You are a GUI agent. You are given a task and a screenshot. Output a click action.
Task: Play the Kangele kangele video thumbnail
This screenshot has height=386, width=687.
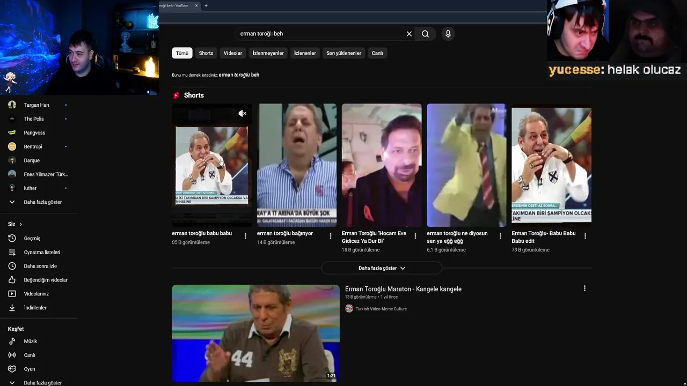click(255, 333)
